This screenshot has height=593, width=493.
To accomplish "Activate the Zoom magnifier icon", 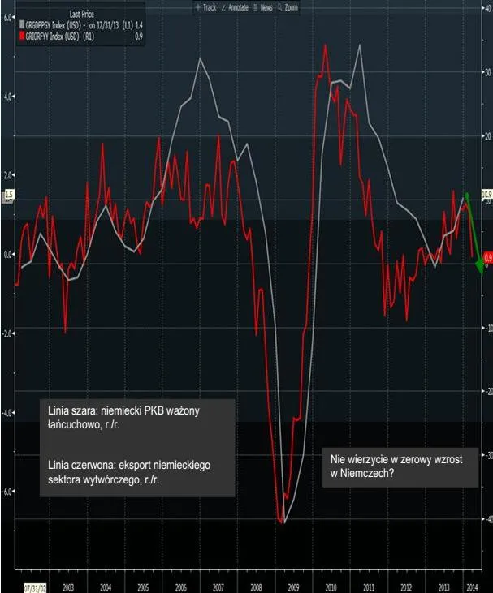I will pos(280,7).
